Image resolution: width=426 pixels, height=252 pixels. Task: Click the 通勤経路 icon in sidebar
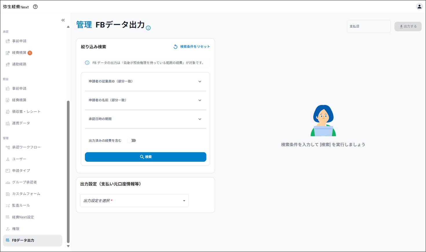click(8, 64)
